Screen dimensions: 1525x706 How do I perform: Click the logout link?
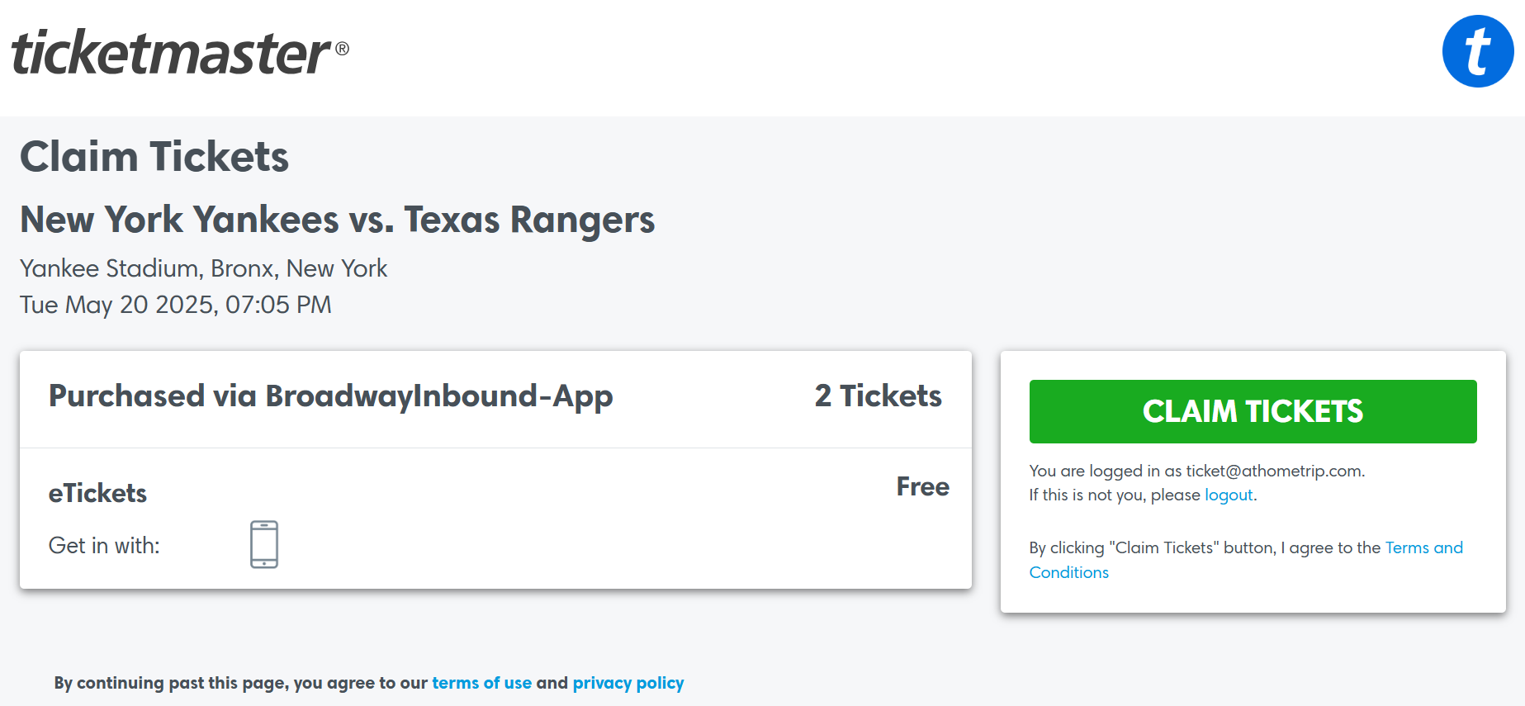1229,495
